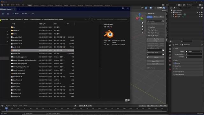Click the Export FBX button

[155, 61]
